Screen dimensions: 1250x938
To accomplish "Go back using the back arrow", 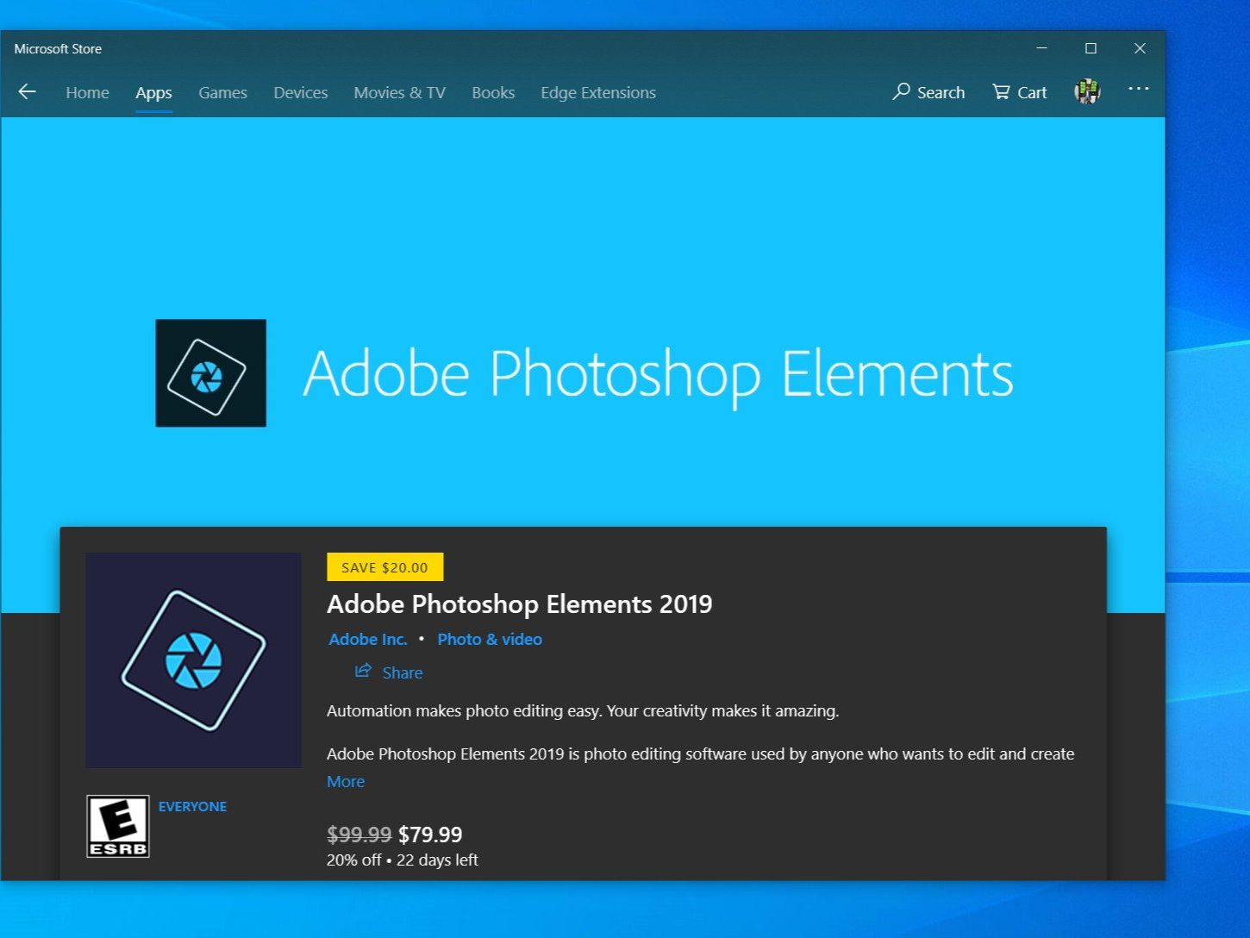I will click(x=28, y=92).
